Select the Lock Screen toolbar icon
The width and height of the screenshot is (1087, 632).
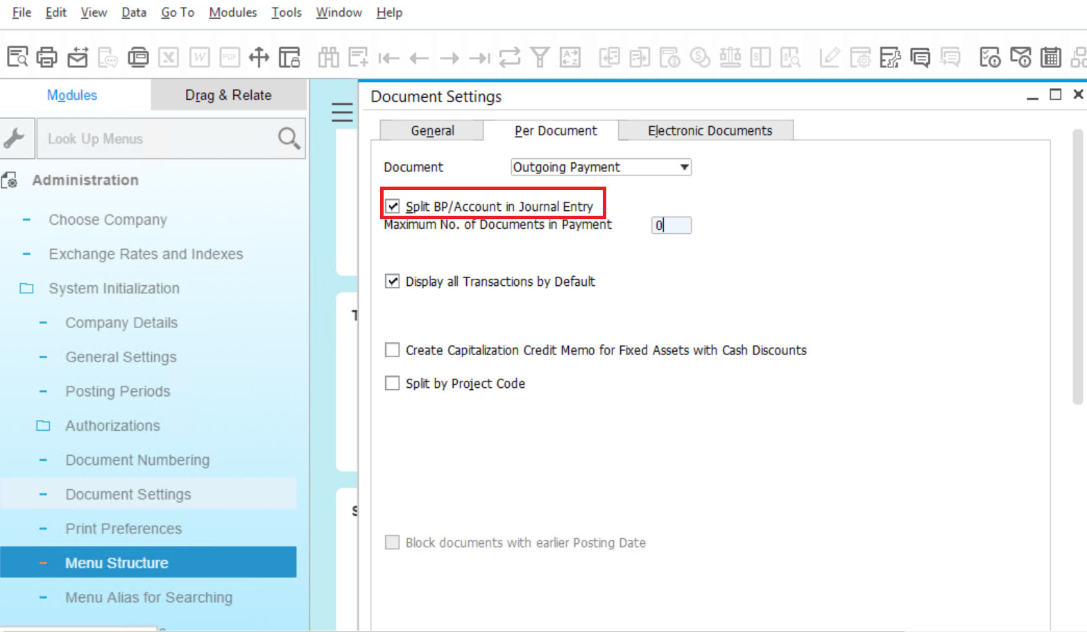[289, 57]
